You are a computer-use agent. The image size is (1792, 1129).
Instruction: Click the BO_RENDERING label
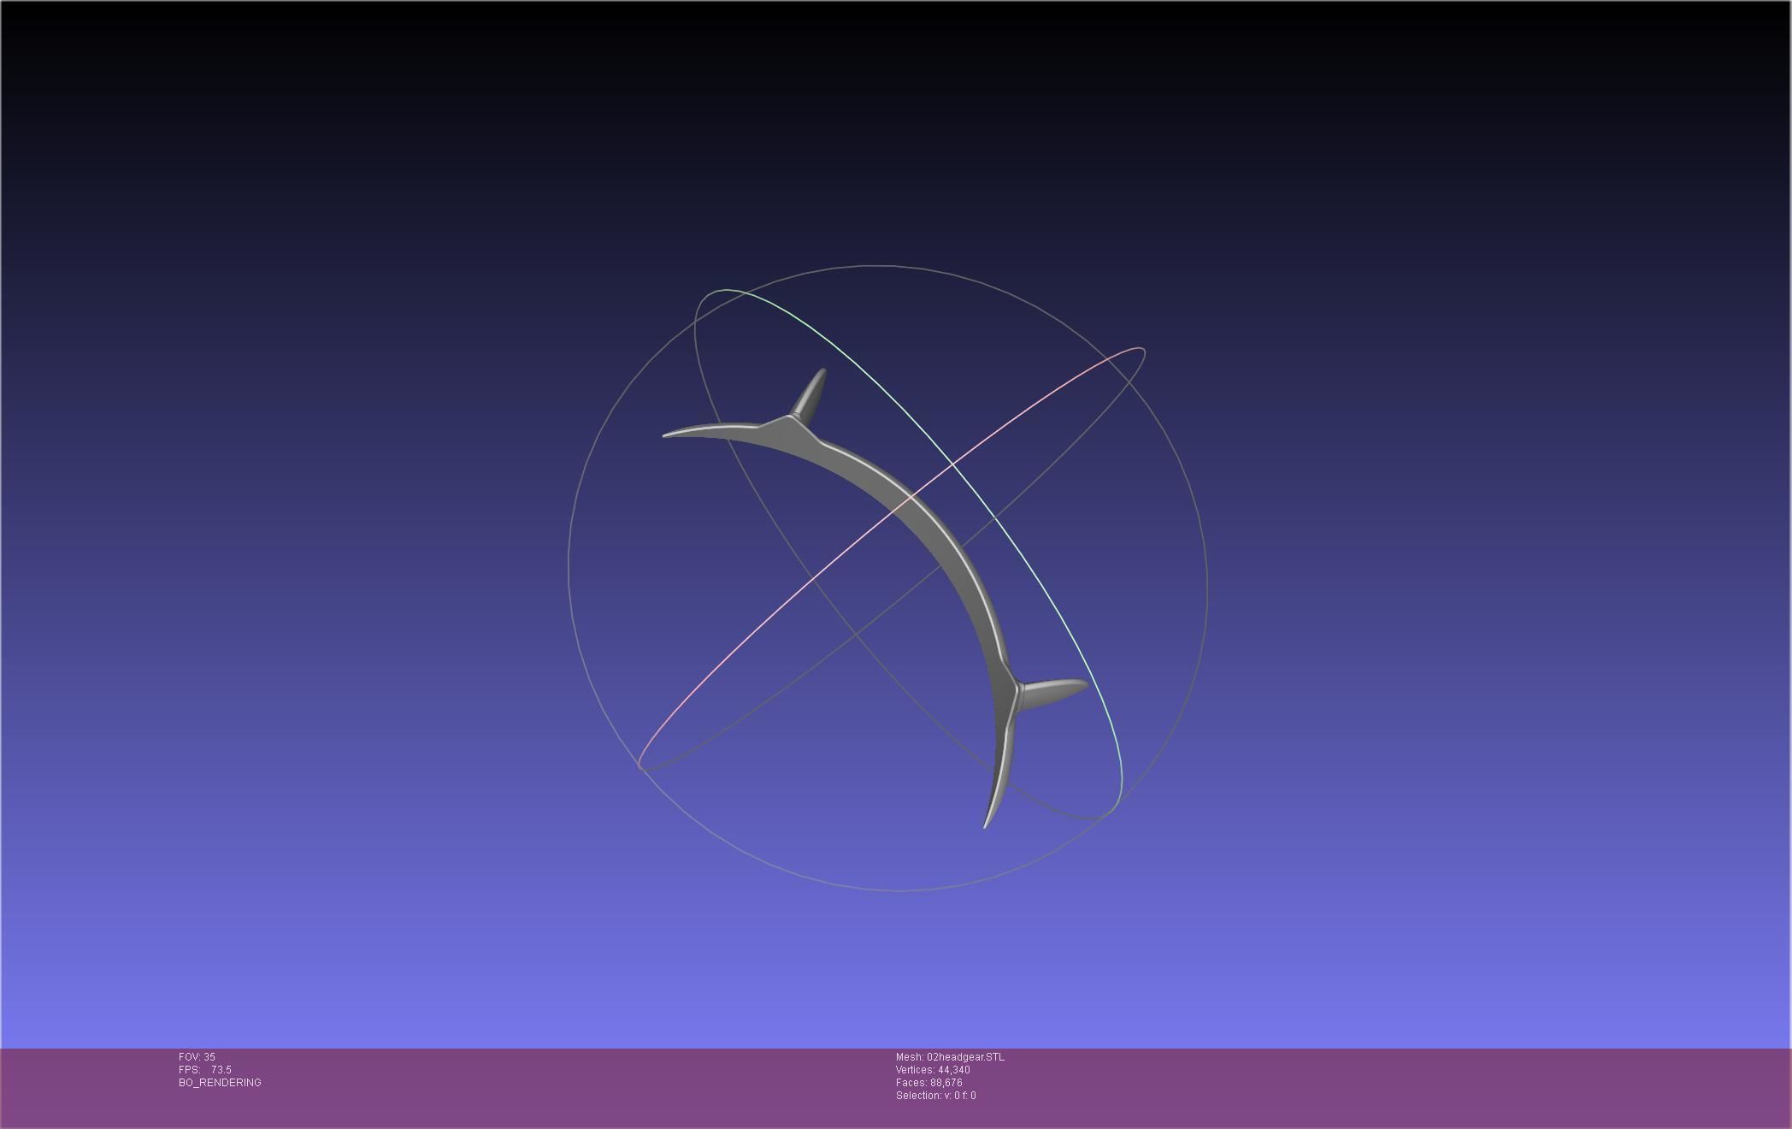(220, 1083)
